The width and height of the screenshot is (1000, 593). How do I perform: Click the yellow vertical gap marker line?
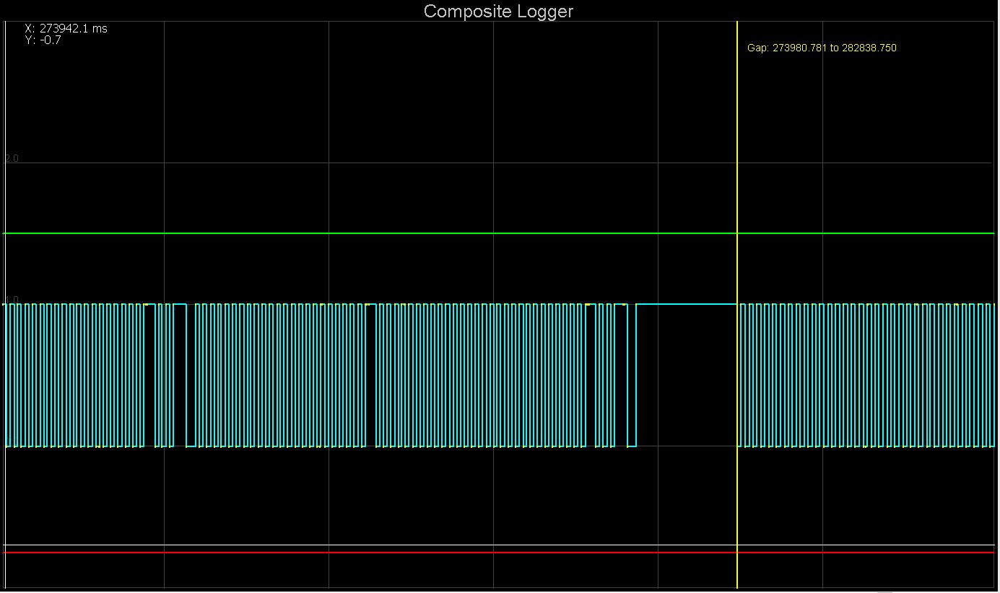tap(736, 303)
